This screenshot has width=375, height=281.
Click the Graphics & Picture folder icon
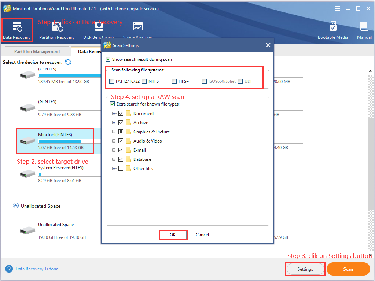(x=128, y=132)
